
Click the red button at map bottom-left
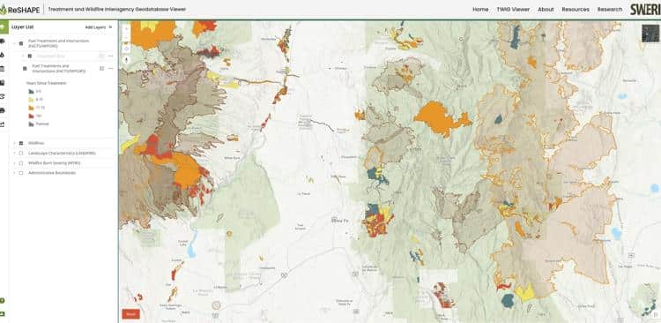tap(130, 313)
